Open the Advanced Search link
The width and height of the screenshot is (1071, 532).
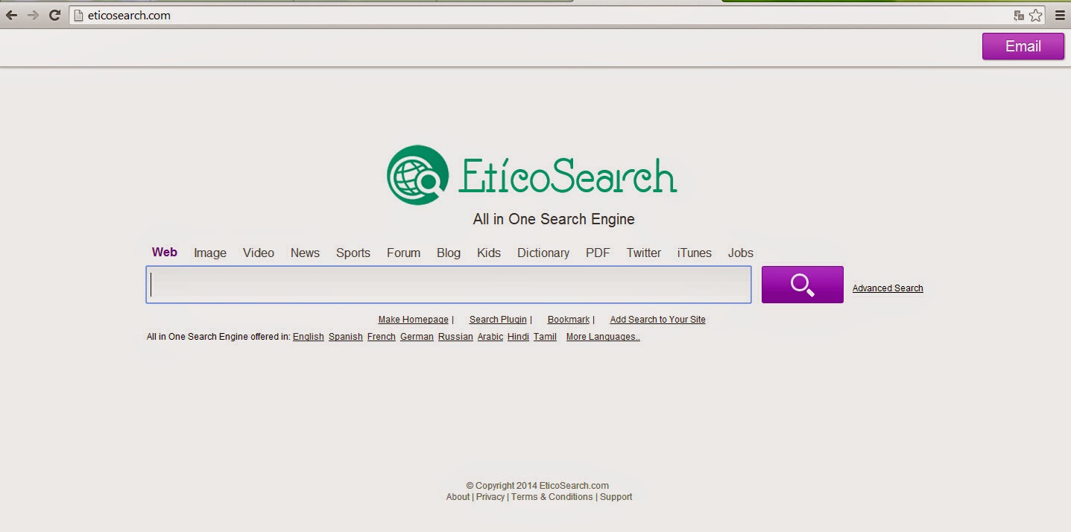888,288
